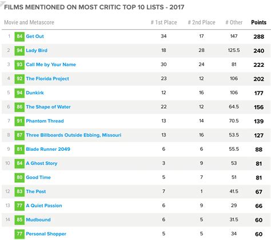Image resolution: width=271 pixels, height=240 pixels.
Task: Click Blade Runner 2049's 81 Metascore badge
Action: point(19,149)
